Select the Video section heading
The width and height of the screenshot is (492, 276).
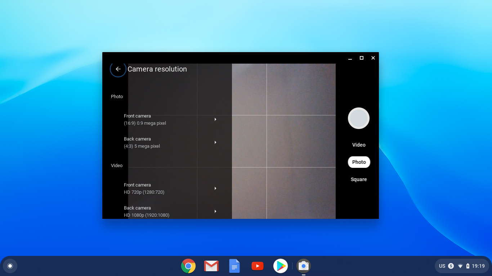click(x=117, y=166)
